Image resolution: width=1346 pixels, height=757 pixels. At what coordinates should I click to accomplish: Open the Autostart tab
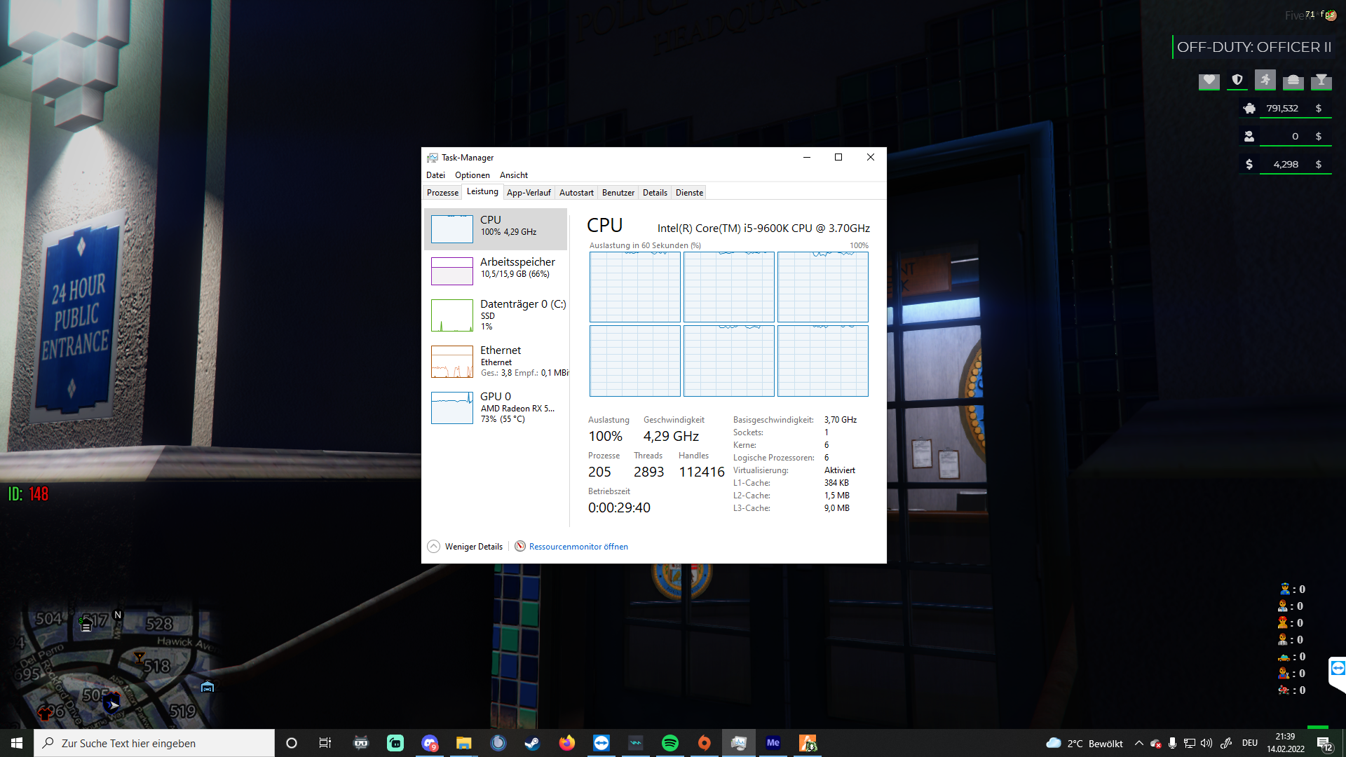click(x=576, y=193)
